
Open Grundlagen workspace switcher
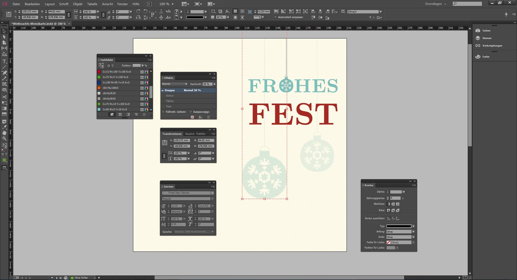click(x=435, y=4)
